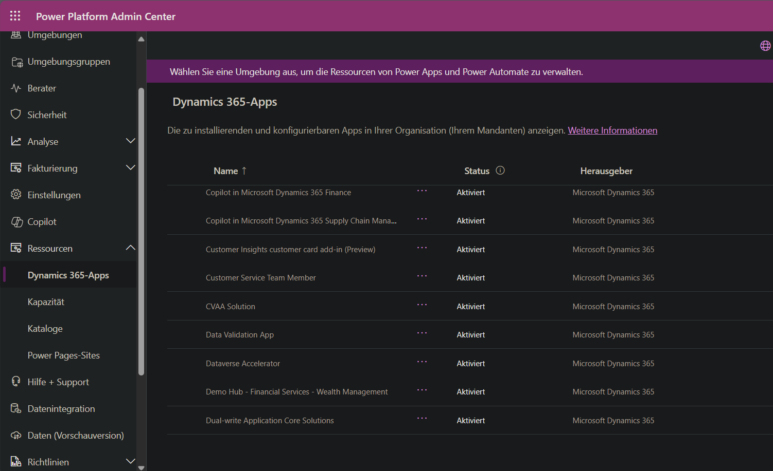Click the Datenintegration icon

coord(16,408)
